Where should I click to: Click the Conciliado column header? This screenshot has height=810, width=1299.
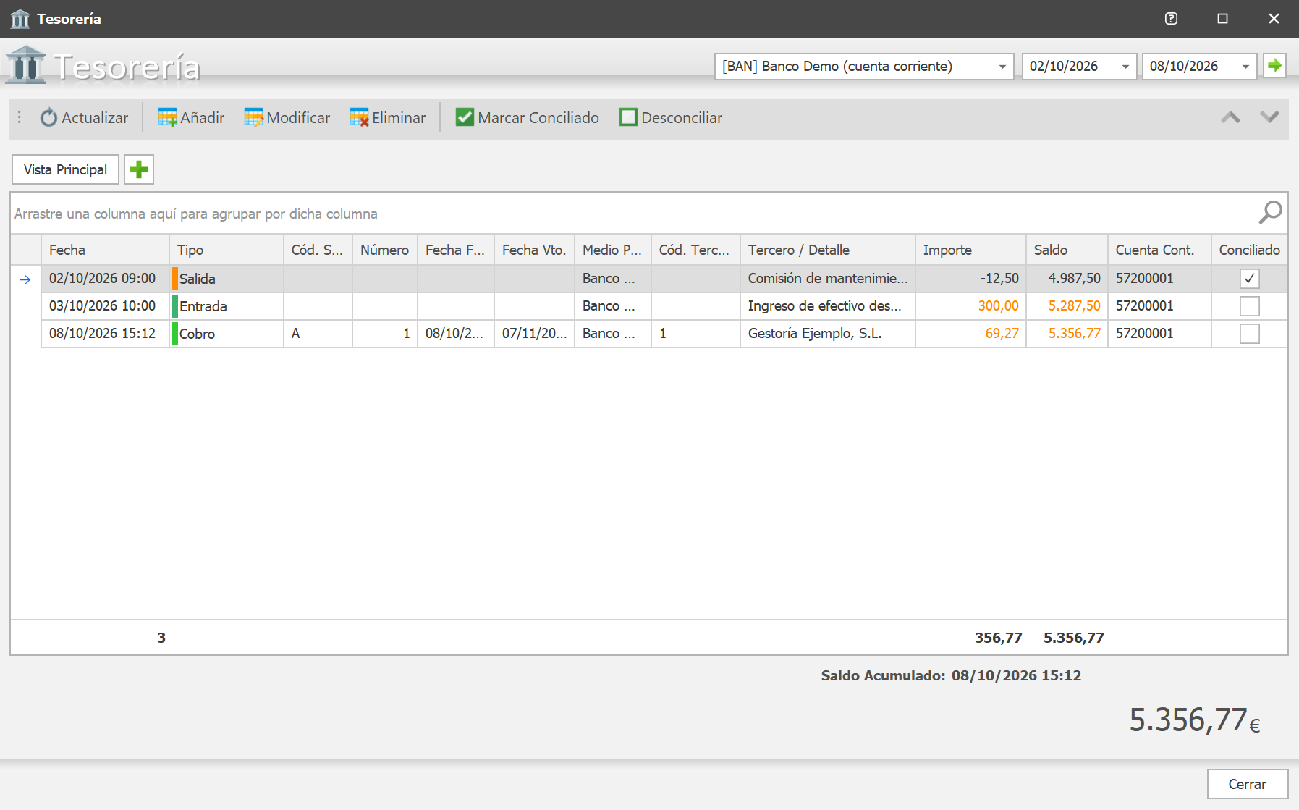(x=1249, y=250)
